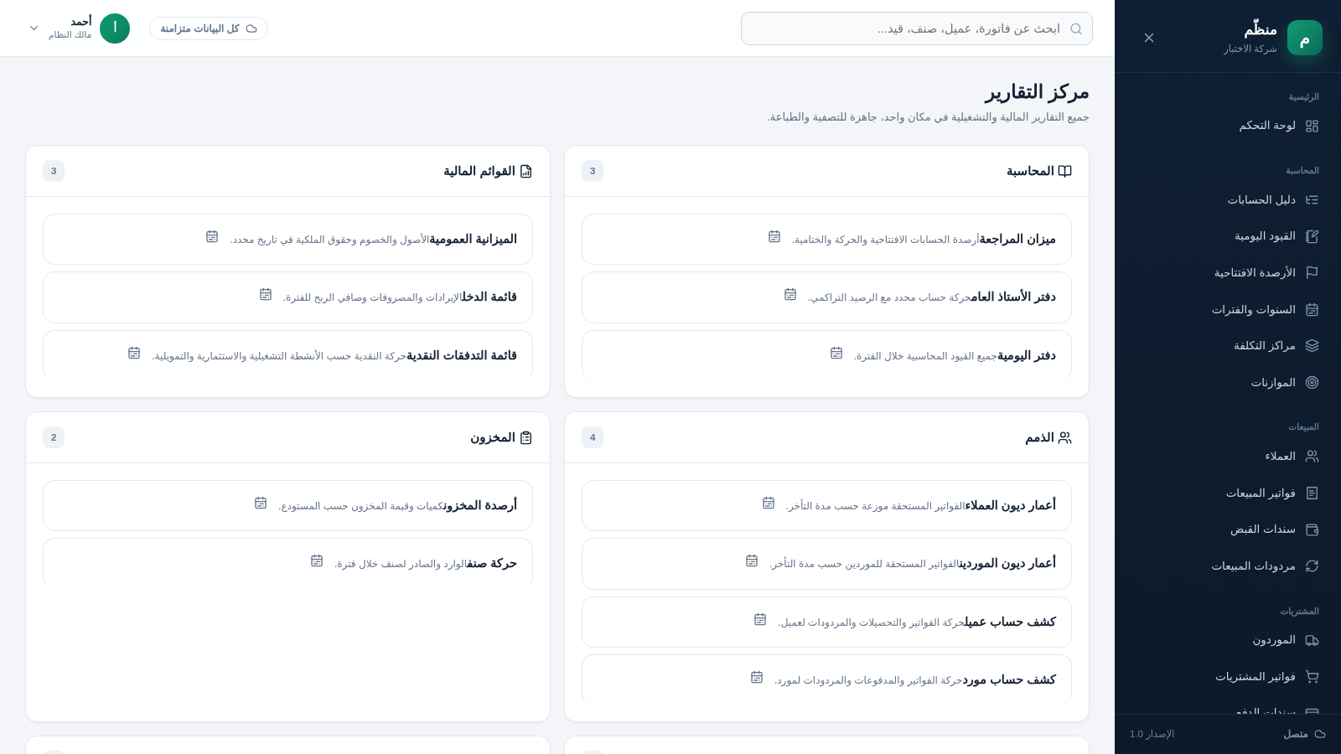Open لوحة التحكم dashboard in sidebar
Viewport: 1341px width, 754px height.
point(1228,126)
